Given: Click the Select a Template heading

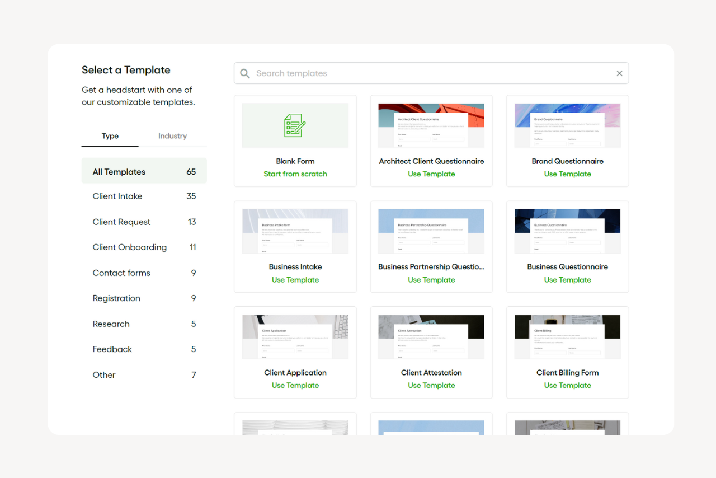Looking at the screenshot, I should (126, 70).
